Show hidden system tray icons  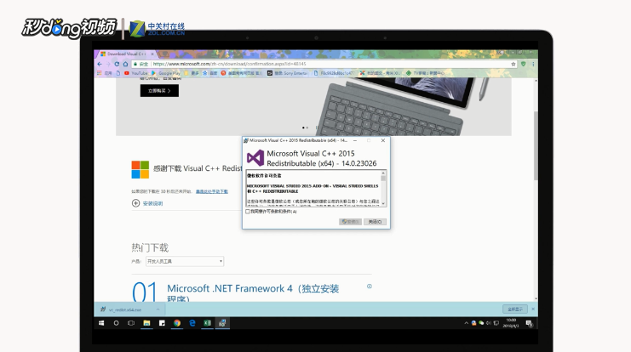pos(467,323)
